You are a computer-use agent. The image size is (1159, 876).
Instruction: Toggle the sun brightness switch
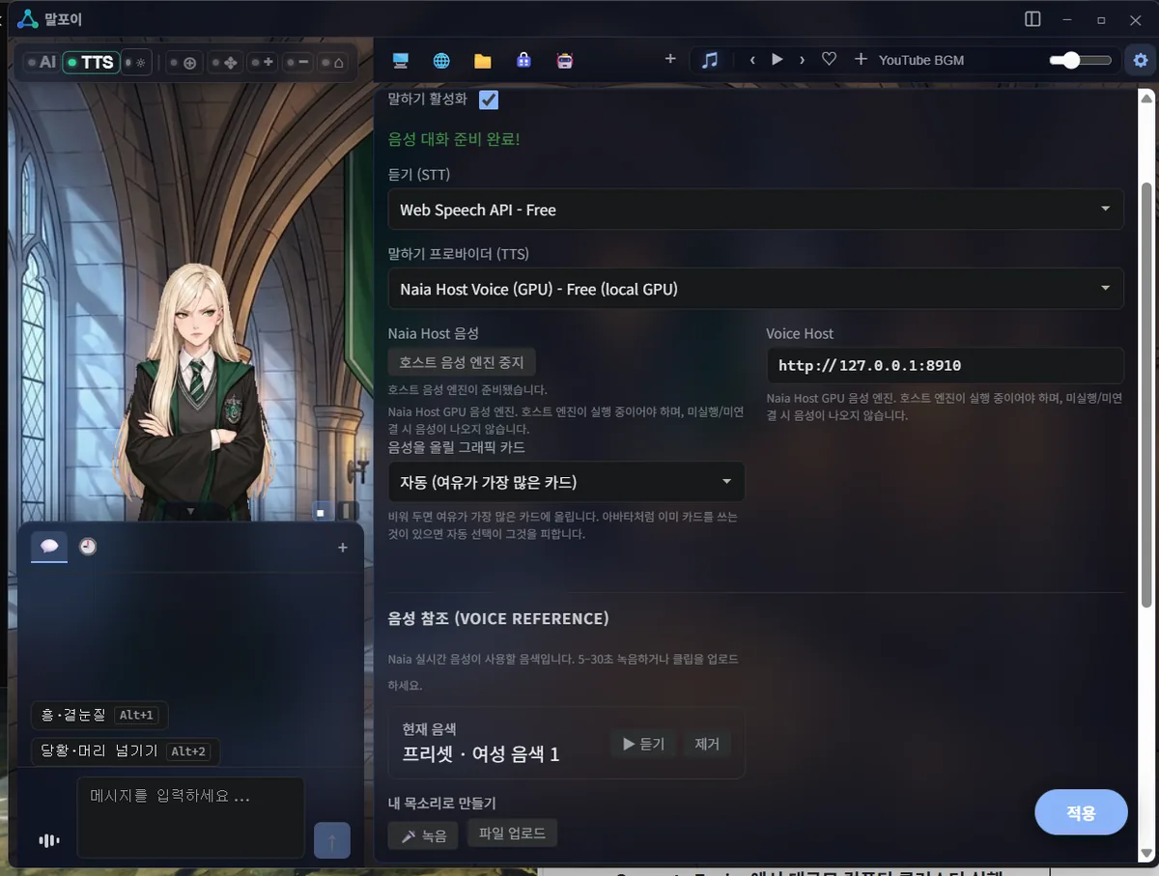(137, 63)
